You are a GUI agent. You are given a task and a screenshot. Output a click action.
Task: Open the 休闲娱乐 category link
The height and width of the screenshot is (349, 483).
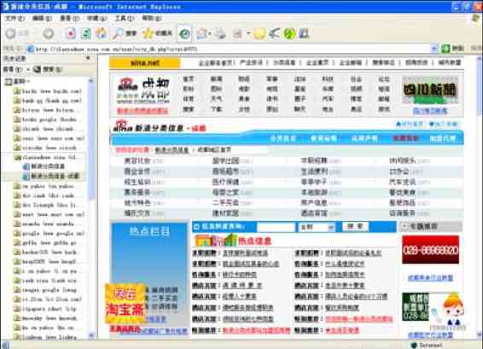coord(402,160)
